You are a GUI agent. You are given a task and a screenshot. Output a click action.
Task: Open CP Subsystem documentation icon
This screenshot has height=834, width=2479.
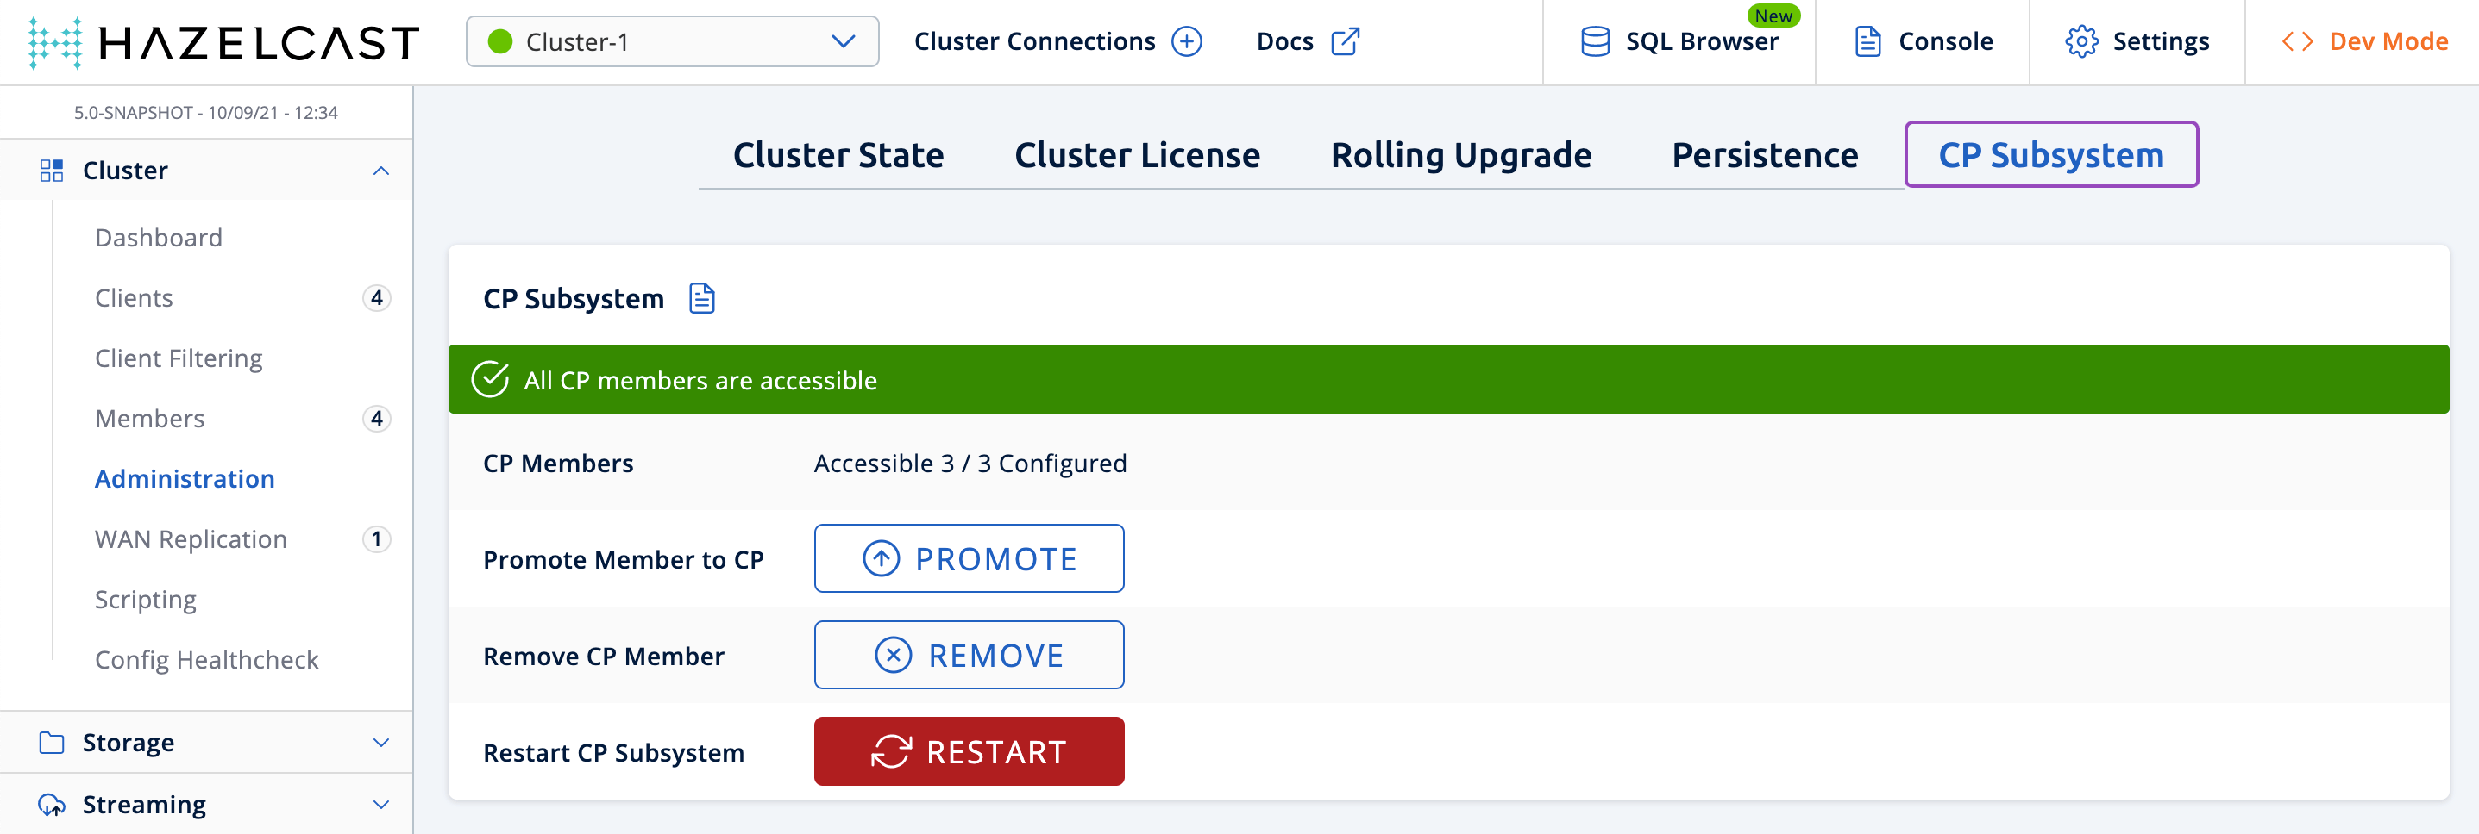(x=701, y=299)
